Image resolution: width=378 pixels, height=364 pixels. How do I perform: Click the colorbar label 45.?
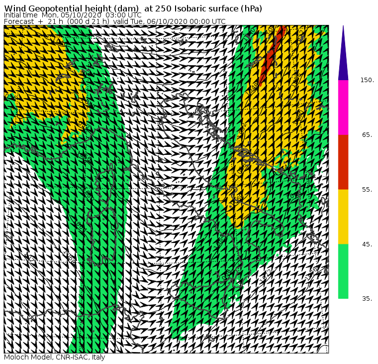pos(367,244)
